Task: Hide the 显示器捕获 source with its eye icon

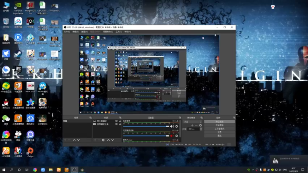Action: click(116, 121)
